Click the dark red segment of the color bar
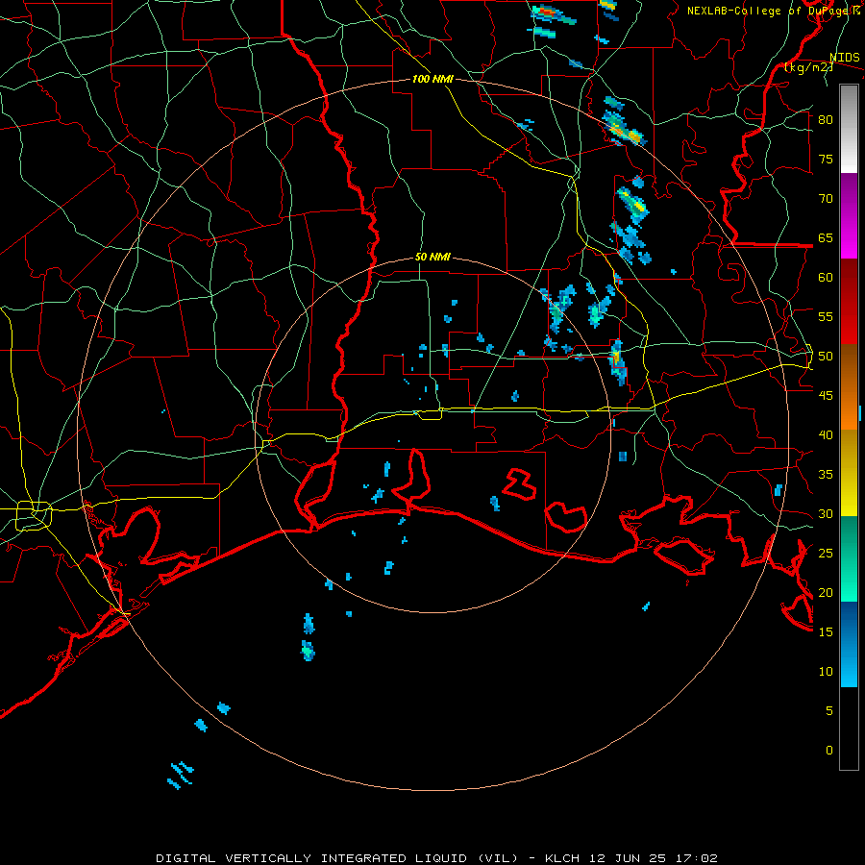The height and width of the screenshot is (865, 865). [x=849, y=301]
